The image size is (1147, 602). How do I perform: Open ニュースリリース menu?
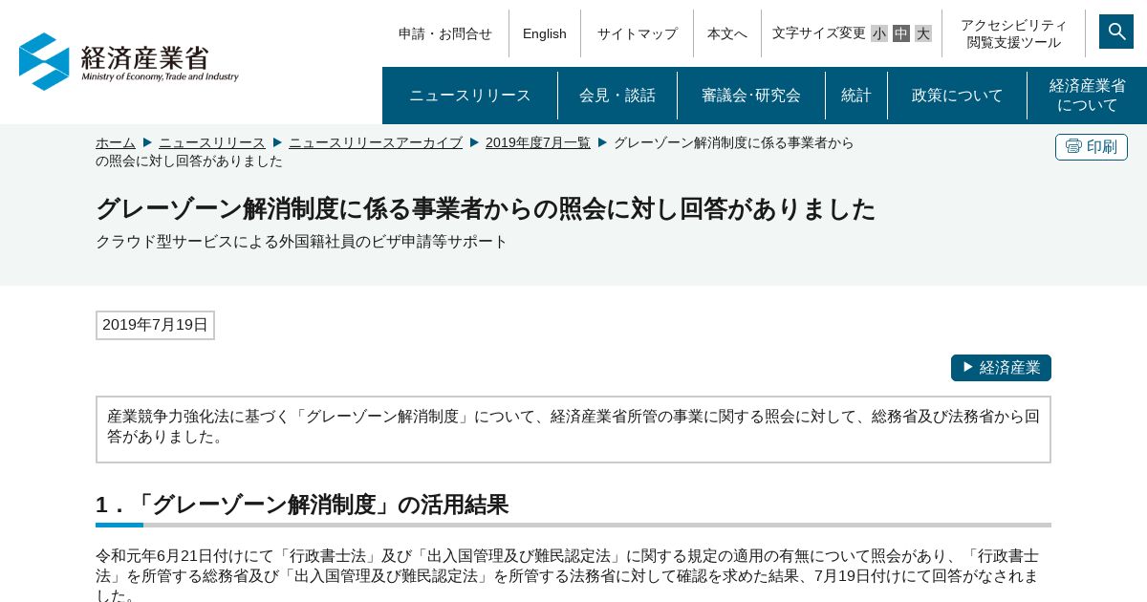pyautogui.click(x=470, y=96)
